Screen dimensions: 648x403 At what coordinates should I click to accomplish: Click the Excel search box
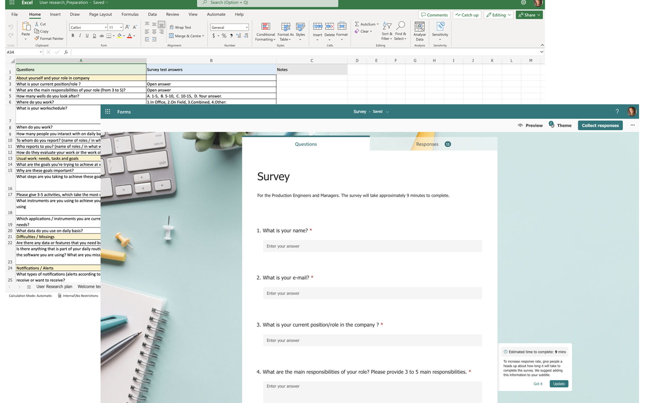click(x=268, y=3)
